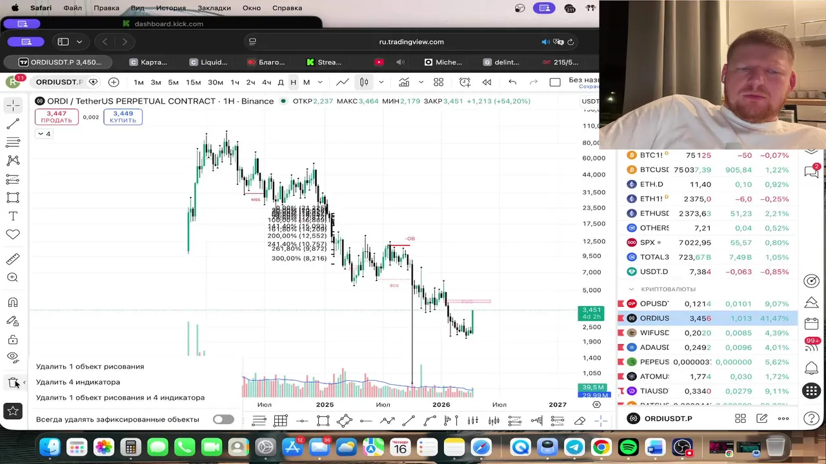Select the trend line drawing tool
Image resolution: width=826 pixels, height=464 pixels.
pos(13,124)
